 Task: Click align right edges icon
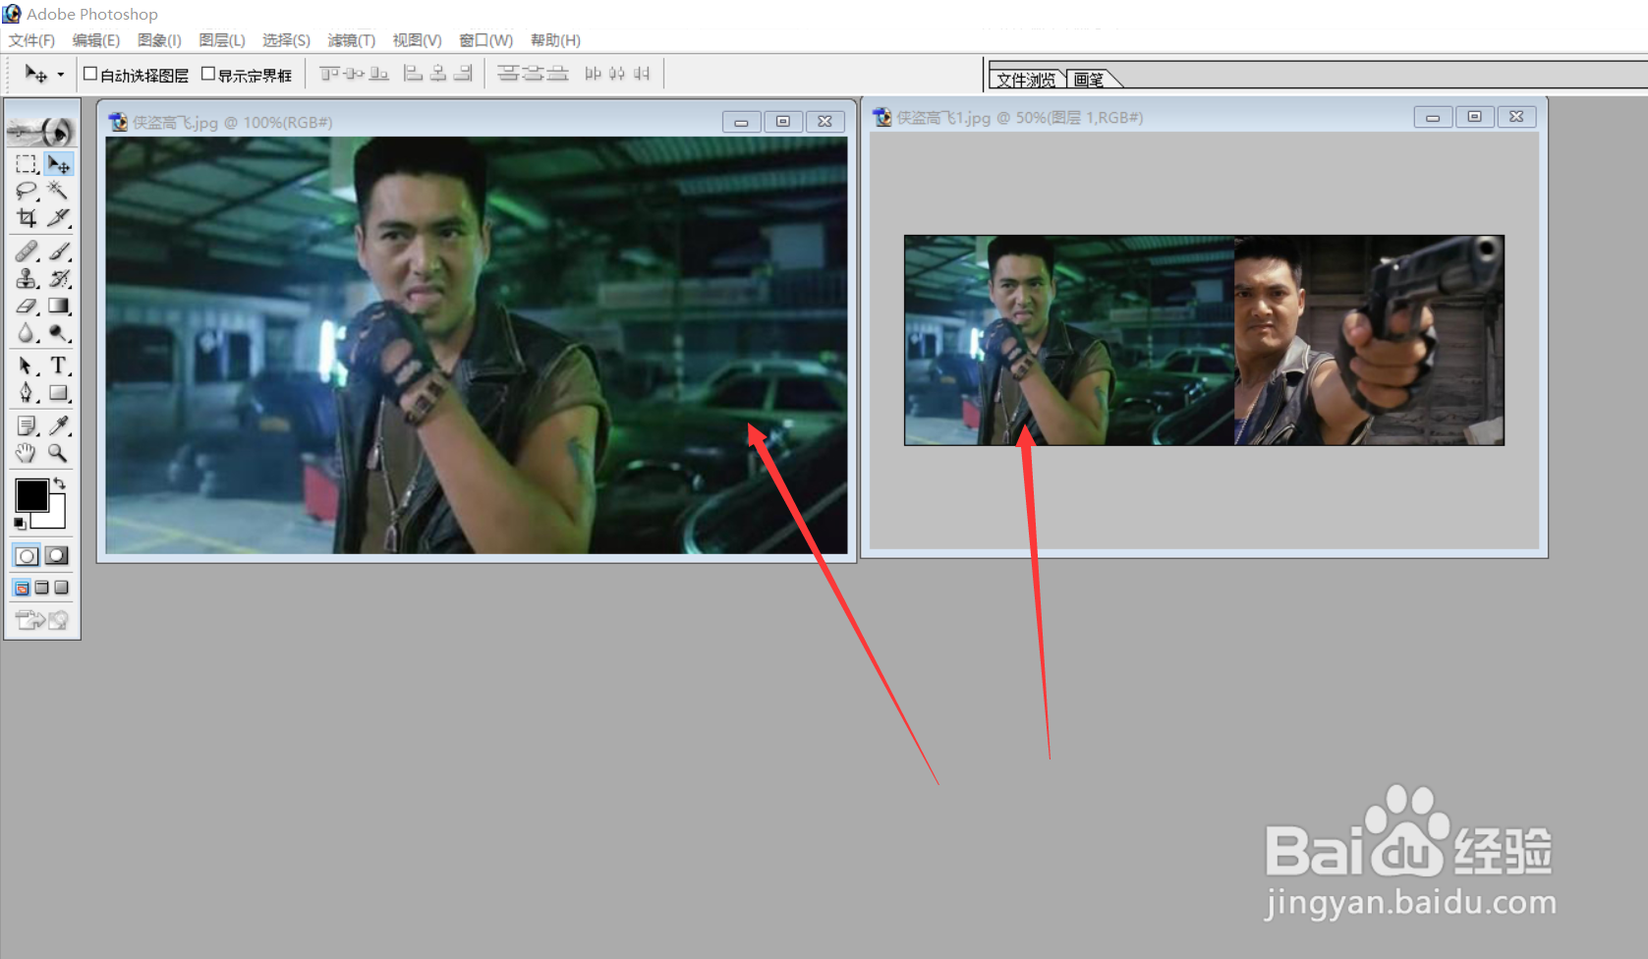click(x=463, y=74)
